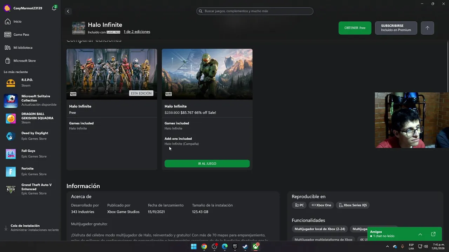Open Steam from the taskbar
The width and height of the screenshot is (449, 252).
[245, 246]
